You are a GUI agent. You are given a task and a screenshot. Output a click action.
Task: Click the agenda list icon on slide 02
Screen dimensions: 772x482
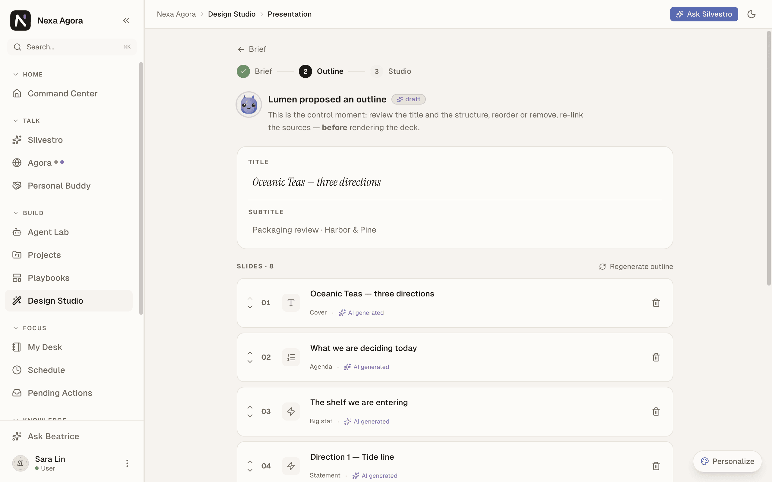[x=291, y=357]
